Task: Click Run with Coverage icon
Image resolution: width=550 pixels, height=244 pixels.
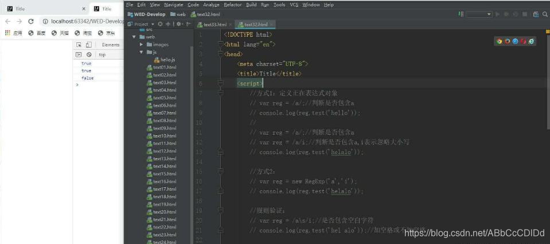Action: tap(516, 14)
